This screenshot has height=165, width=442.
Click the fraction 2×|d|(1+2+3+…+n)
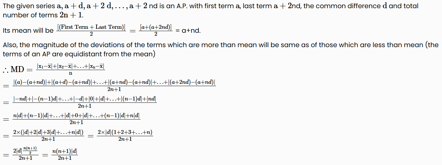click(125, 136)
